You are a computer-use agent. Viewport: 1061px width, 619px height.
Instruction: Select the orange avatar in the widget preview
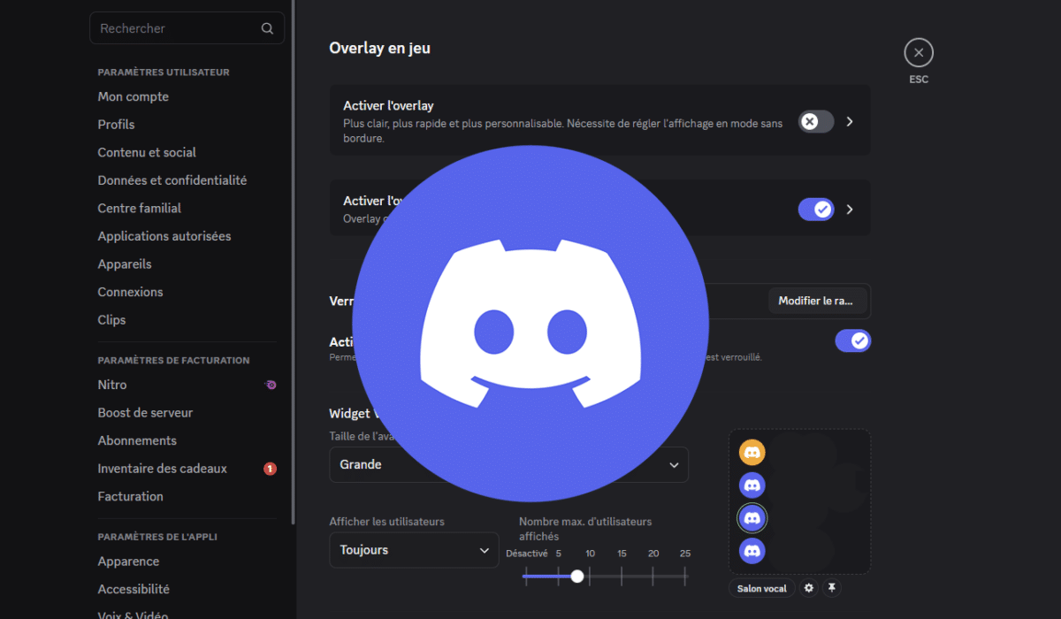(752, 453)
